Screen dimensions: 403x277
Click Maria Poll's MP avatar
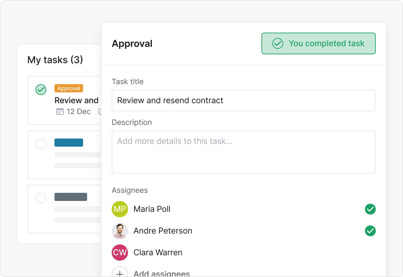[120, 209]
